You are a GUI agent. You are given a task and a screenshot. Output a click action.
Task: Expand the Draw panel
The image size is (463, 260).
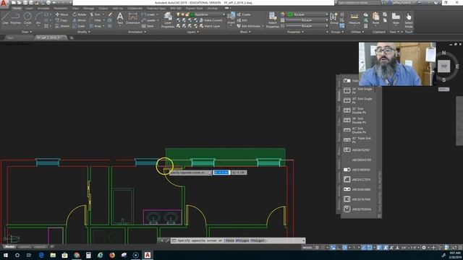tap(26, 32)
